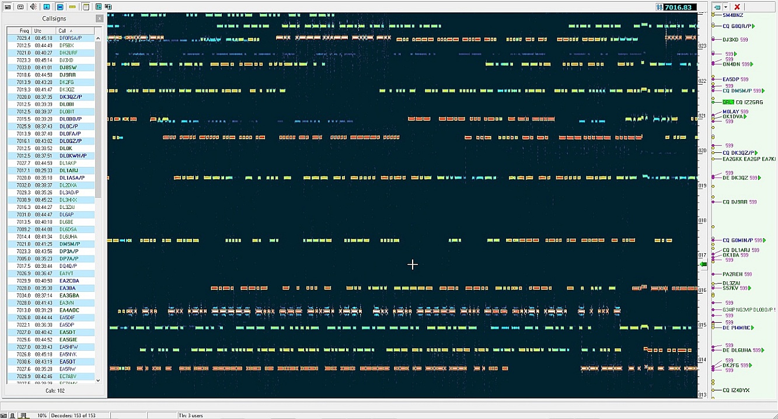The height and width of the screenshot is (419, 778).
Task: Click the yellow ruler toolbar icon
Action: point(72,7)
